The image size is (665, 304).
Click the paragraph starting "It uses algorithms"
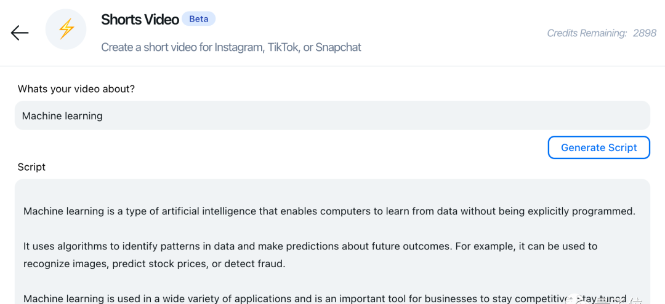310,255
